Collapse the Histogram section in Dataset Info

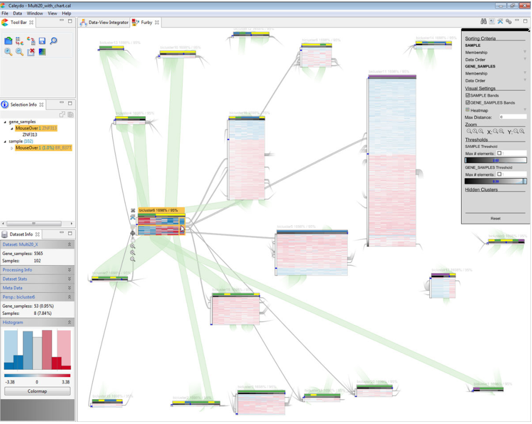pos(71,321)
